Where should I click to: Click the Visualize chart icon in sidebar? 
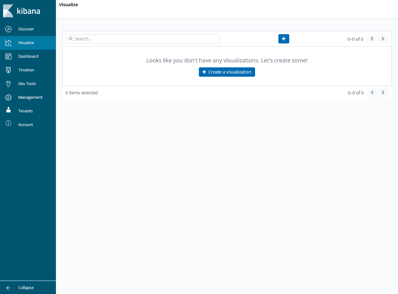8,43
